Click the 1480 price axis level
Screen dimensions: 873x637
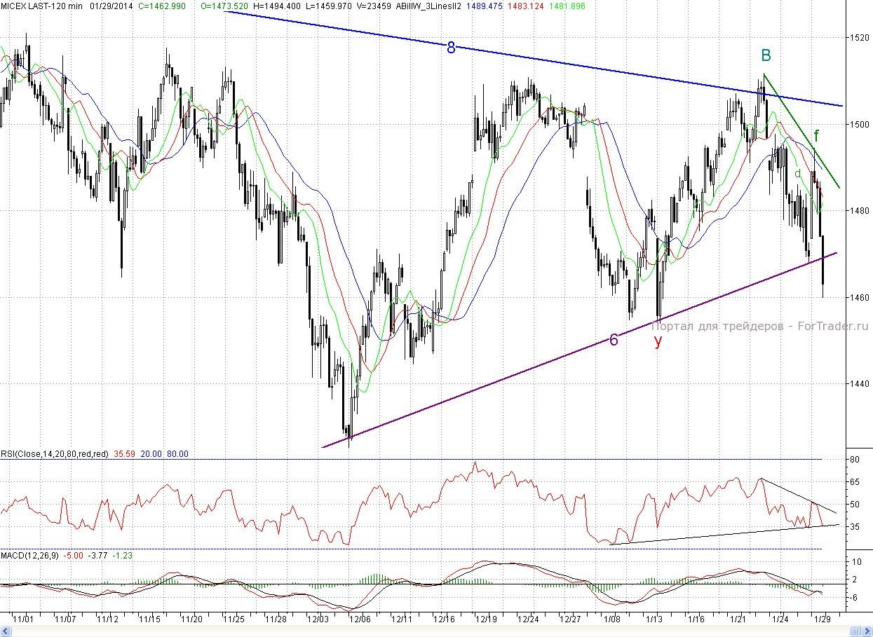[x=860, y=210]
